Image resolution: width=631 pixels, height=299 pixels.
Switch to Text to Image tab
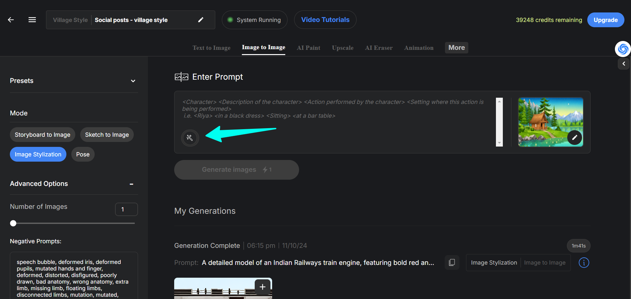click(x=211, y=48)
